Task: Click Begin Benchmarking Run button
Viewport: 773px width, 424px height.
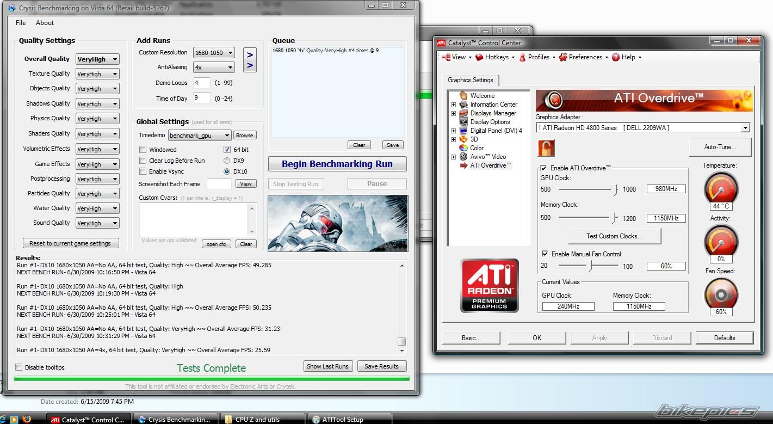Action: [337, 164]
